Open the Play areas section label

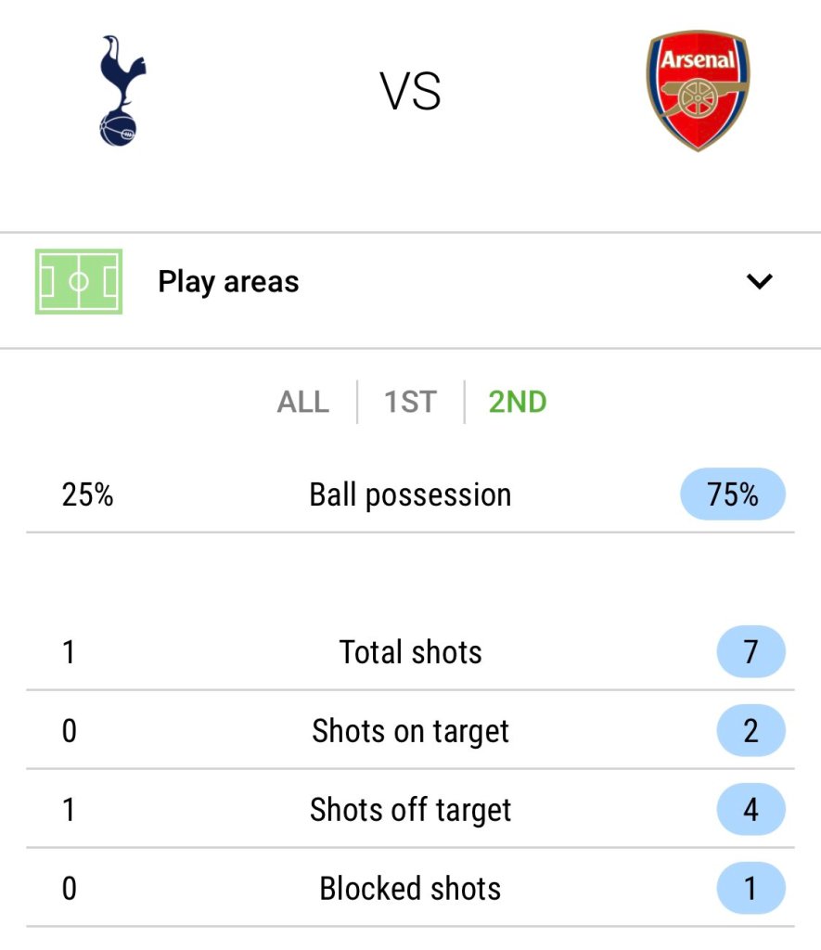tap(228, 281)
